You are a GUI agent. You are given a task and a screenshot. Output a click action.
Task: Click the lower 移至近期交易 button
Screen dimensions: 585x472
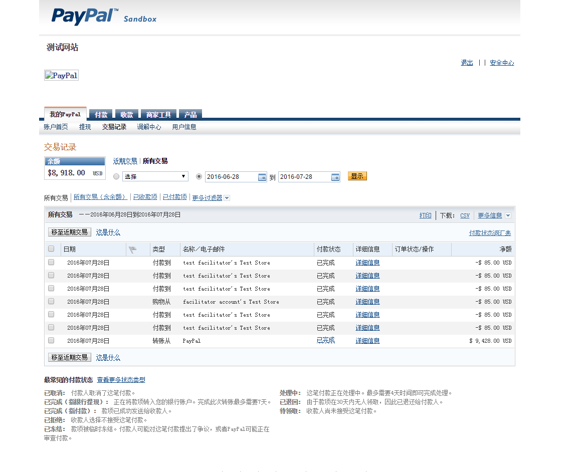(69, 358)
